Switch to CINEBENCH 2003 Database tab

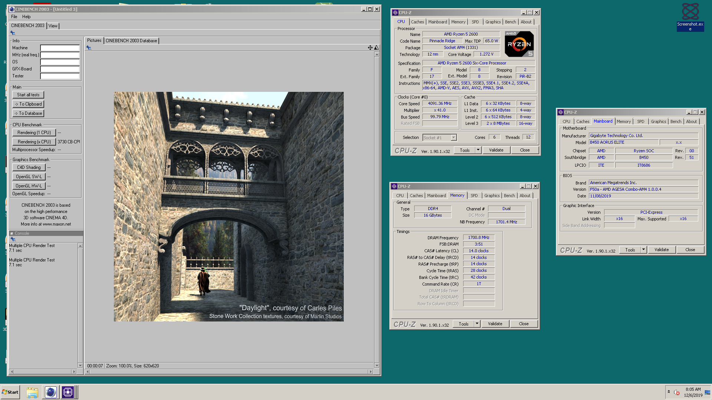131,41
